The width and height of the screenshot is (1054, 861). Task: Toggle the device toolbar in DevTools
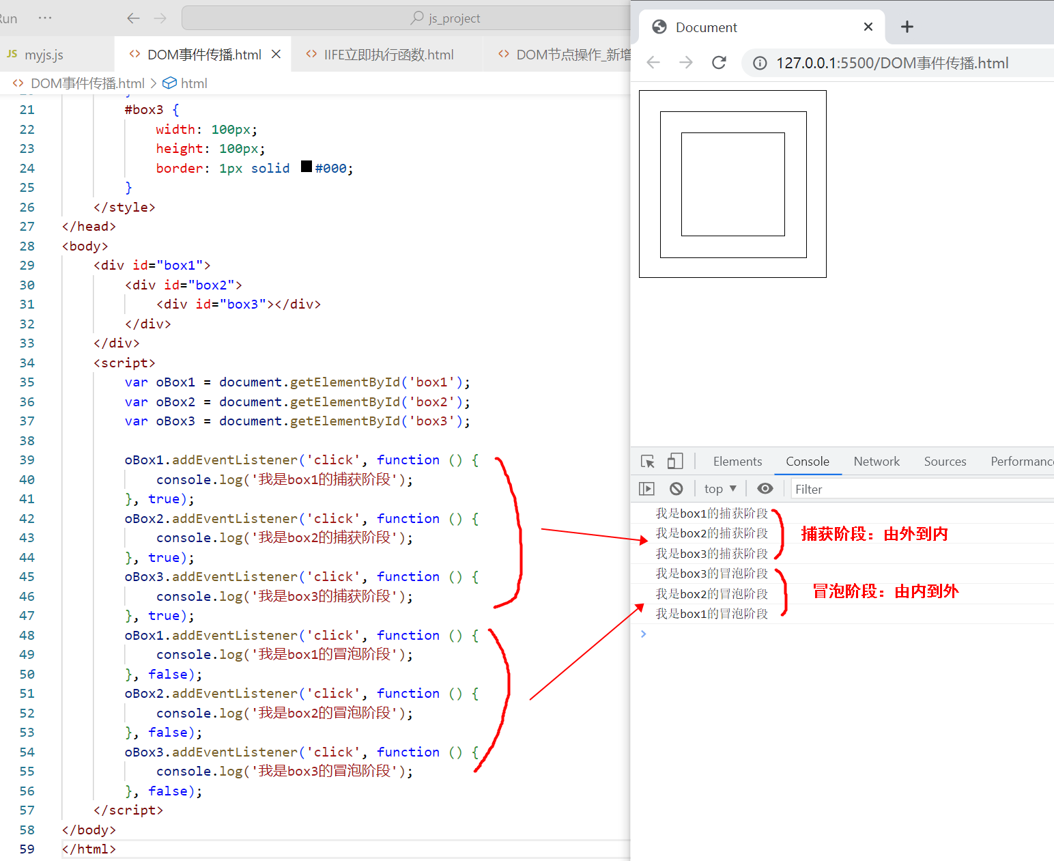point(675,462)
